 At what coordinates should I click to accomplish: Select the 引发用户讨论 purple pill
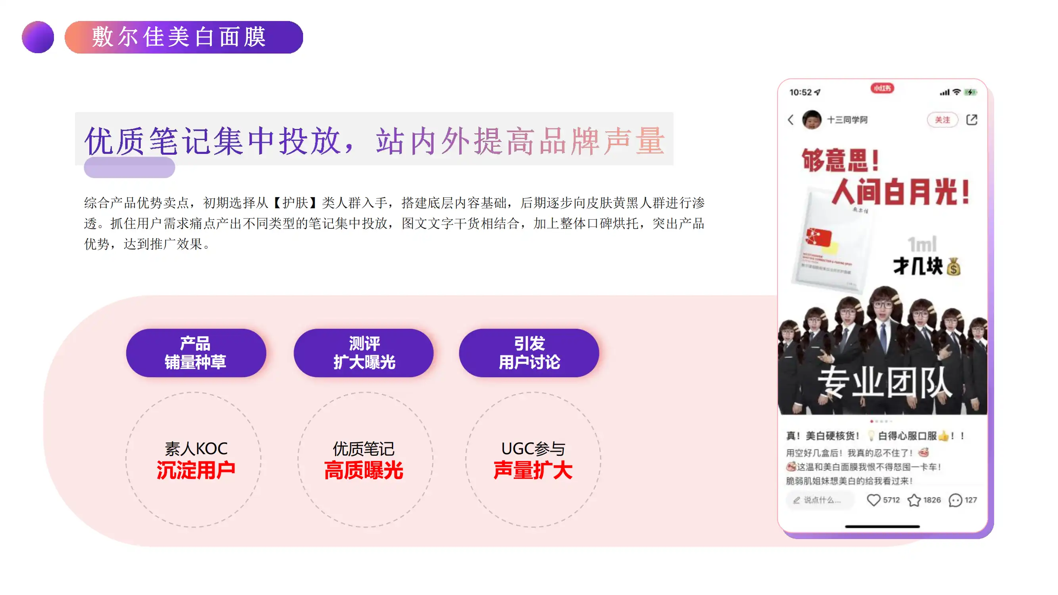(529, 353)
